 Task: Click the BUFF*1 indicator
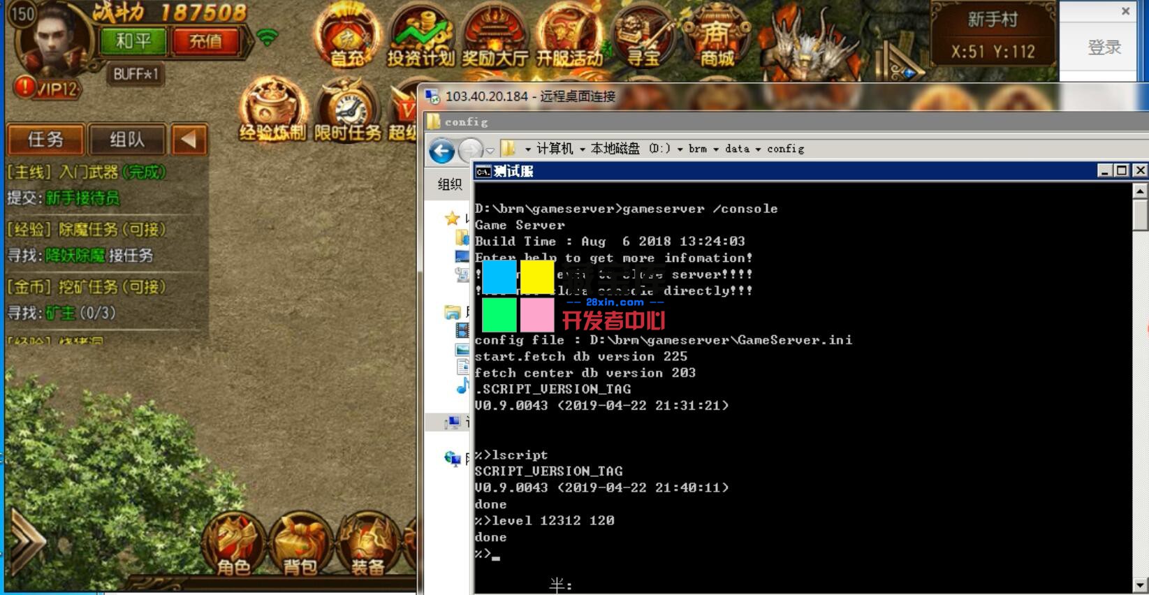point(136,74)
